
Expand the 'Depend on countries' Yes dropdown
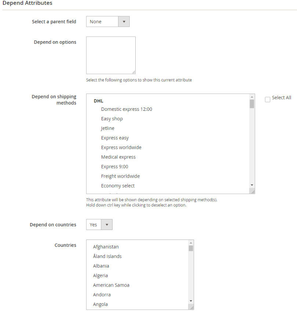pyautogui.click(x=99, y=224)
